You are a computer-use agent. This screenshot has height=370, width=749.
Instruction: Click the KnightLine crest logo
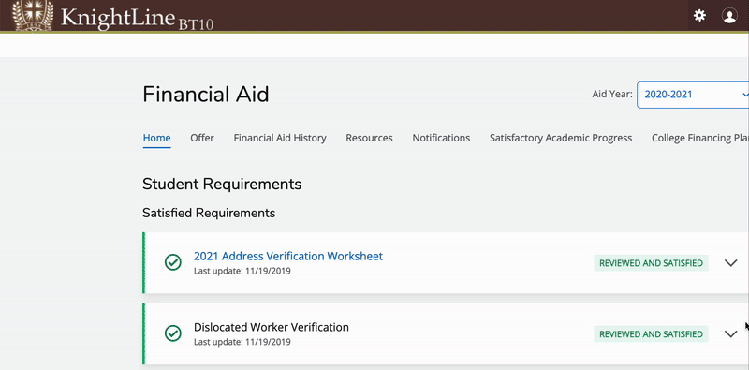[x=33, y=15]
